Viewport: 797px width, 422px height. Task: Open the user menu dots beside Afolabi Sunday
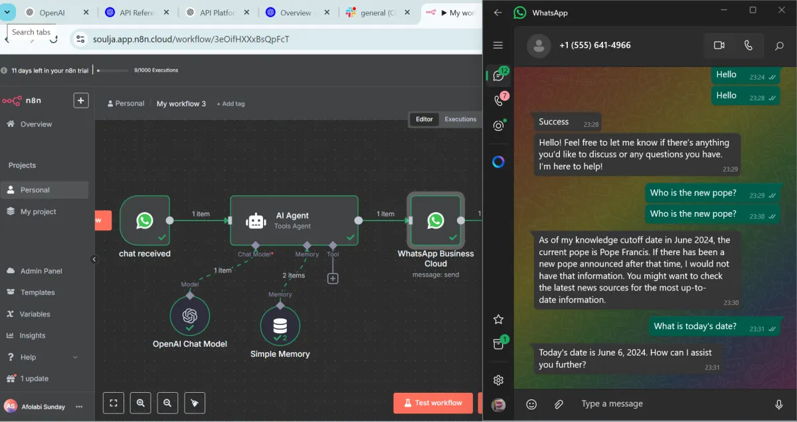point(79,407)
